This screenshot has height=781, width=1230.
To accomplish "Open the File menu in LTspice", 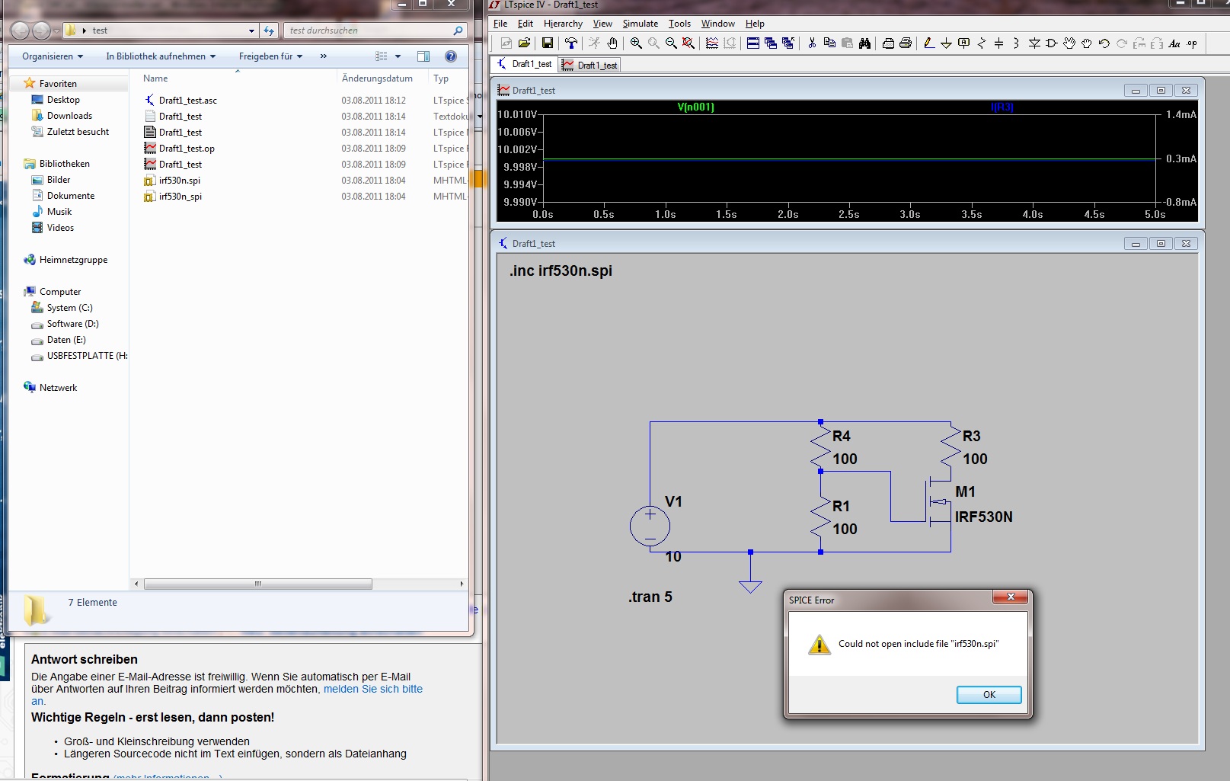I will 500,24.
